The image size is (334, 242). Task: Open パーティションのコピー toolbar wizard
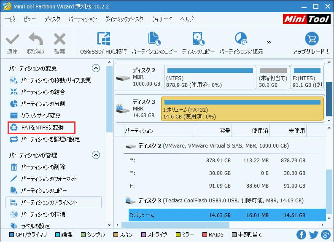(154, 43)
